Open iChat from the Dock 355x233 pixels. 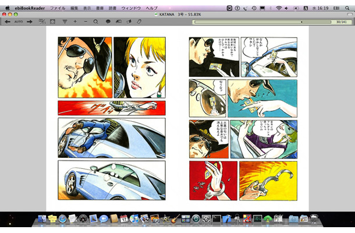[x=104, y=218]
